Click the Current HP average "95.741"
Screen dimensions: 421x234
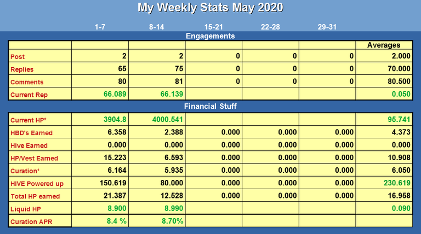click(x=399, y=119)
